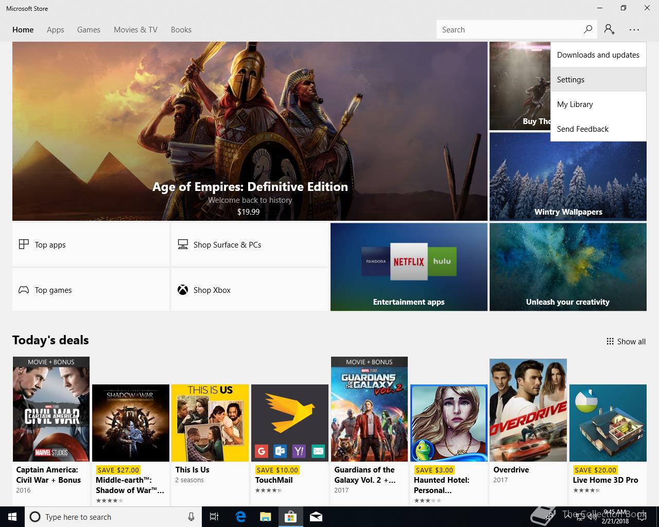Click Type here to search taskbar box
This screenshot has width=659, height=527.
tap(112, 517)
